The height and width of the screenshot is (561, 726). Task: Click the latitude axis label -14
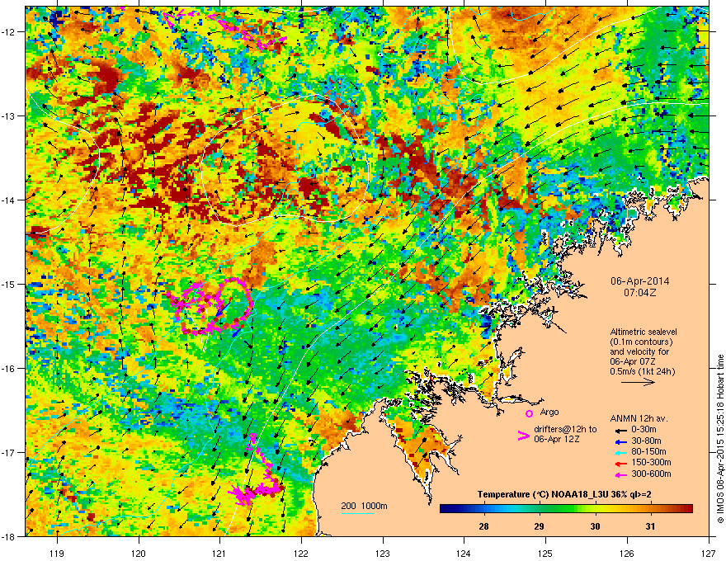point(8,200)
